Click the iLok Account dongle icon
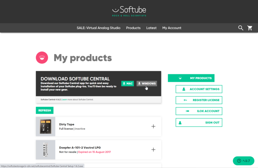258x168 pixels. point(188,111)
